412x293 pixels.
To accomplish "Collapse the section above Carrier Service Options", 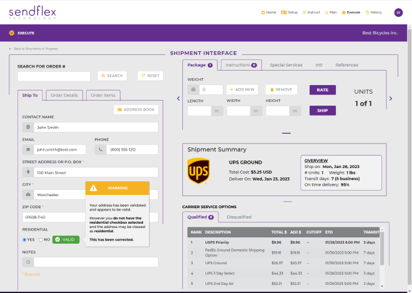I will (x=286, y=200).
